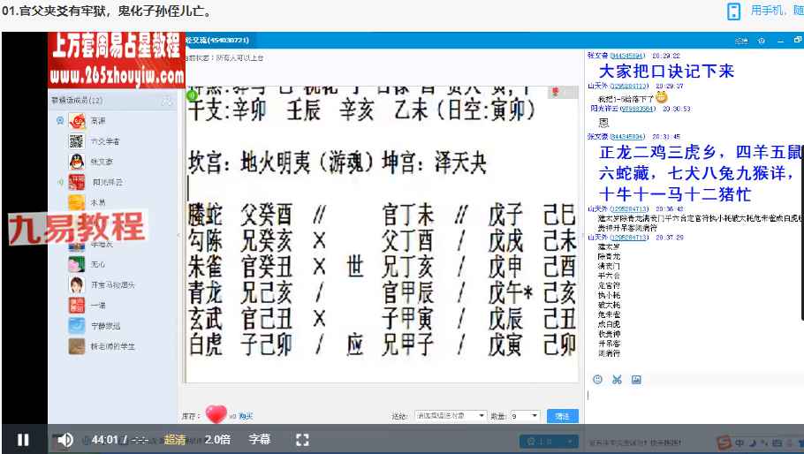Click the chat line 十牛十一马十二猪忙
This screenshot has height=454, width=804.
pos(674,194)
